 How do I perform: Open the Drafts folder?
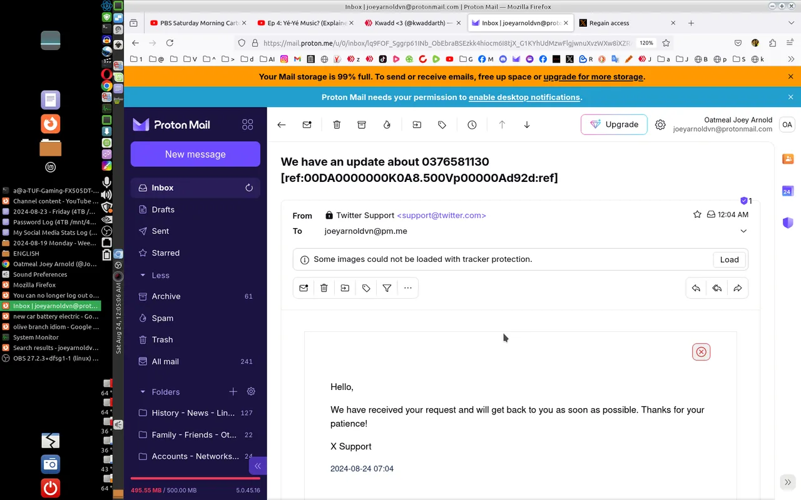point(195,209)
